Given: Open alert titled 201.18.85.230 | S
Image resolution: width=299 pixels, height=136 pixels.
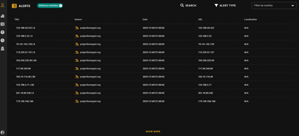Looking at the screenshot, I should (x=25, y=93).
